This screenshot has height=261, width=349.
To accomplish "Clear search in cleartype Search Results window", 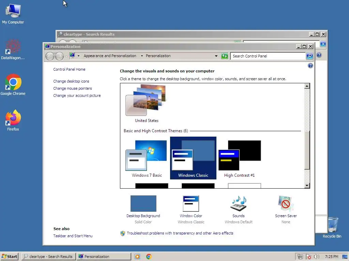I will point(323,44).
